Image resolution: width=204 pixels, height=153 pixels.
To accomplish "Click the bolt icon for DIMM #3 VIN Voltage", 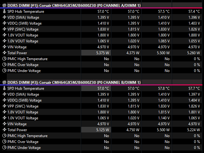I will (4, 124).
